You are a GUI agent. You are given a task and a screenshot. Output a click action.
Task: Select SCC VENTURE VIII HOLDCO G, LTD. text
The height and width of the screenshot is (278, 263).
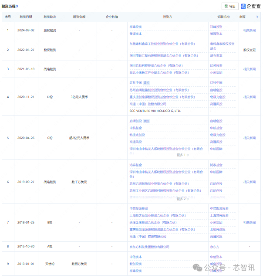155,111
